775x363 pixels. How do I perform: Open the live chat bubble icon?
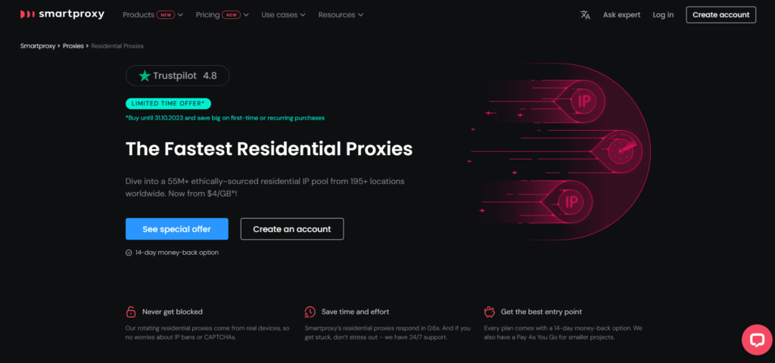[x=756, y=340]
